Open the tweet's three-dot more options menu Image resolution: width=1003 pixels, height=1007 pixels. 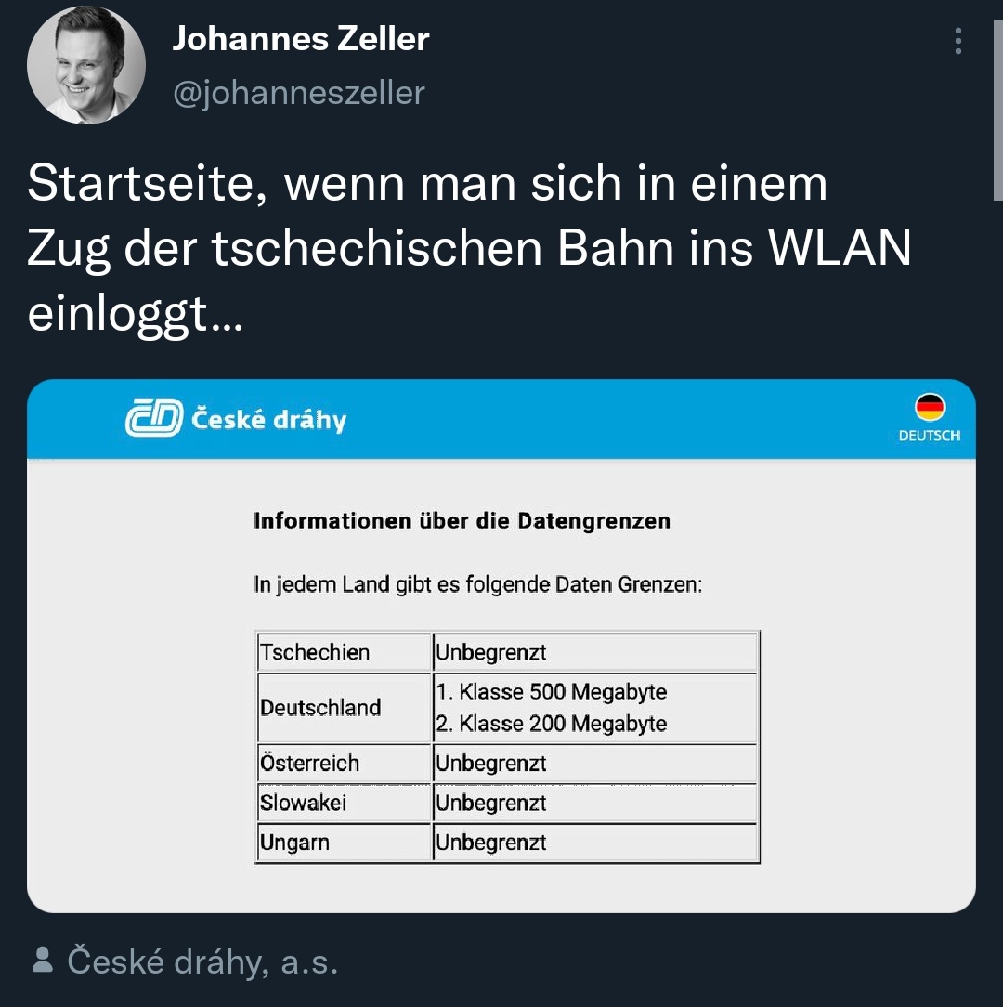pyautogui.click(x=957, y=41)
